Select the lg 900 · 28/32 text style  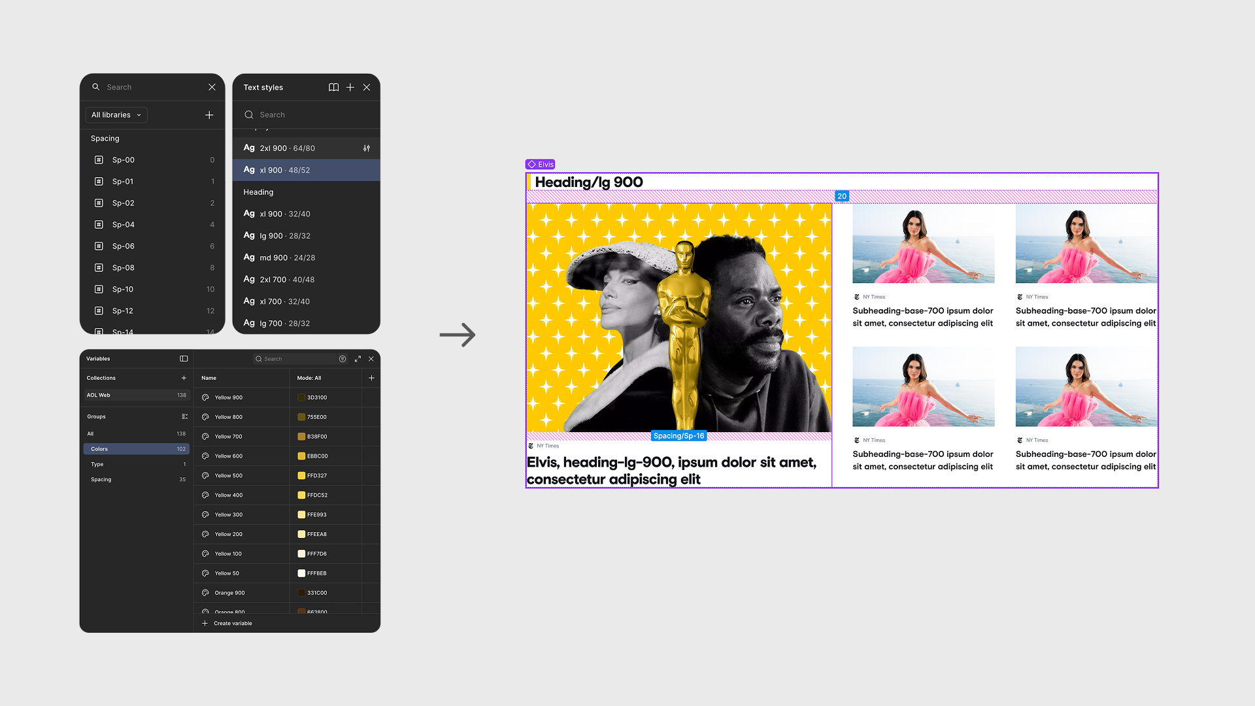[285, 236]
